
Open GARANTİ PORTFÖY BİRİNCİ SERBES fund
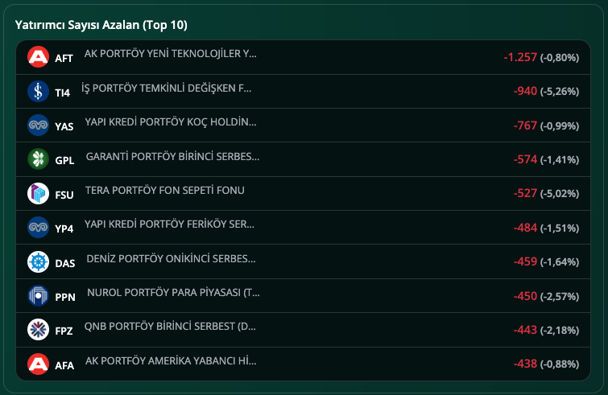[x=172, y=156]
